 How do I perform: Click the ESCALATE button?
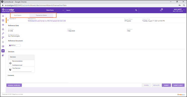(x=156, y=85)
